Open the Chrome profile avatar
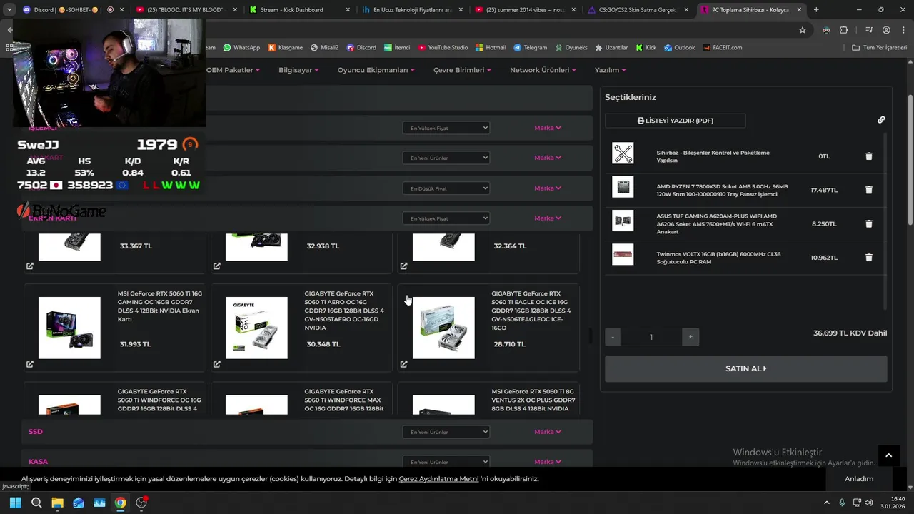This screenshot has height=514, width=914. [886, 30]
